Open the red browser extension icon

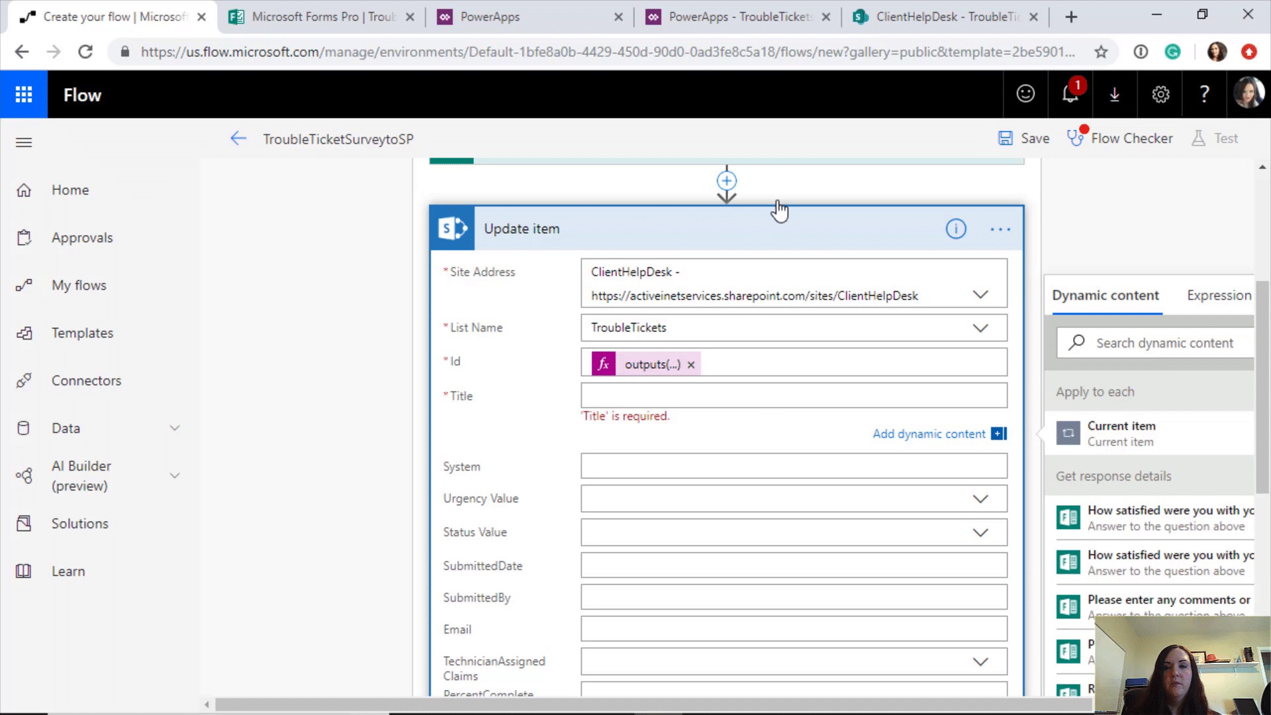point(1248,52)
